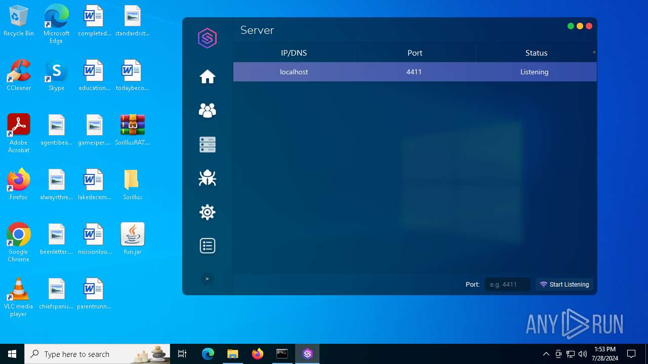Select the education... Word document
648x364 pixels.
94,76
